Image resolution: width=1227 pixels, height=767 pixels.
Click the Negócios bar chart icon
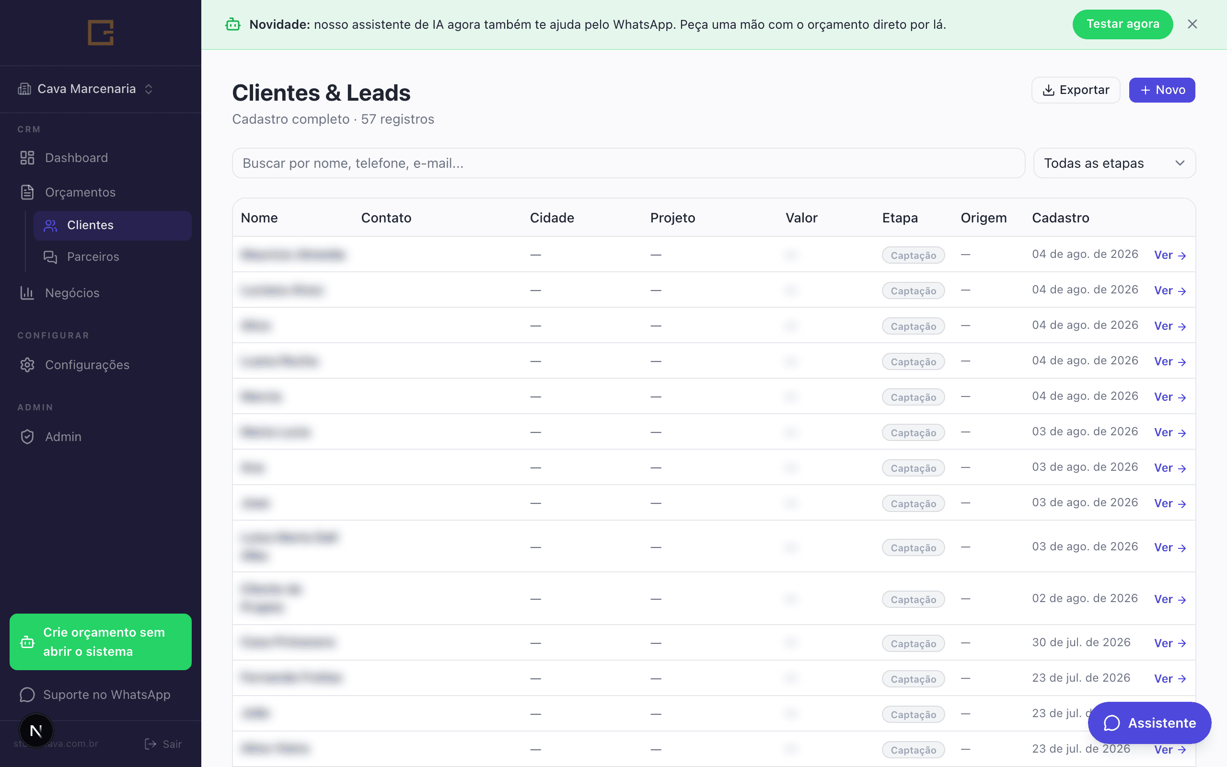point(27,293)
